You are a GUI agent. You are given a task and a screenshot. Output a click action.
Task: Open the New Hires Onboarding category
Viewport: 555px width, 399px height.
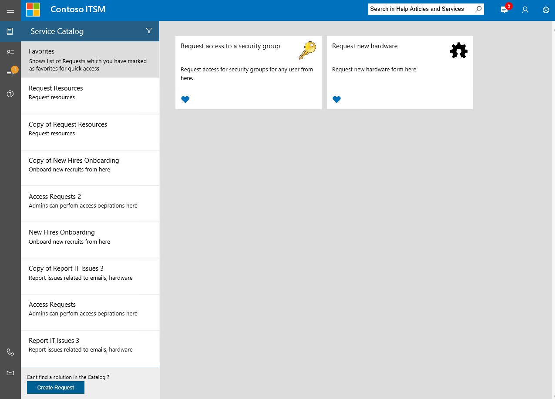pyautogui.click(x=90, y=240)
